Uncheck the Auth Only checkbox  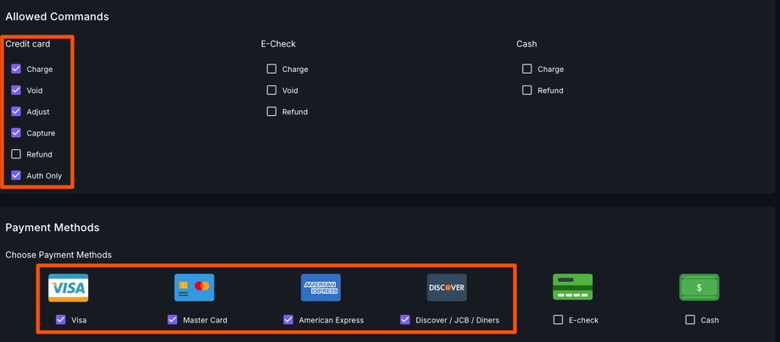(16, 176)
